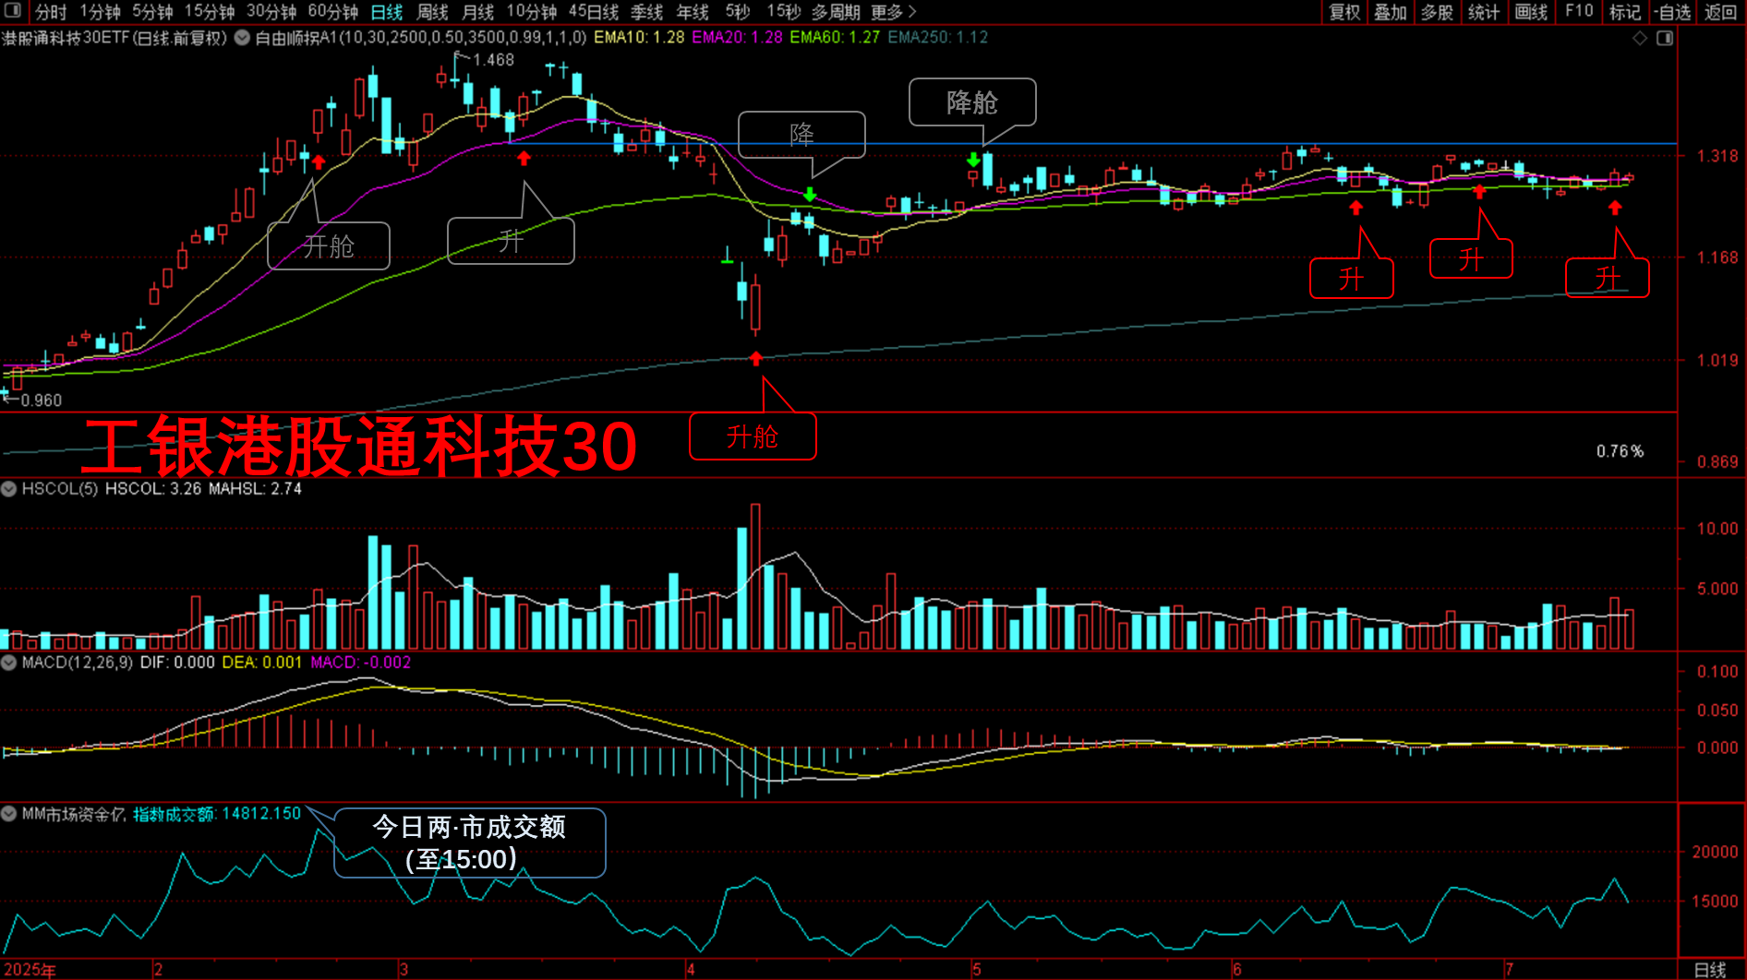Select the 今日两市成交额 callout note
Screen dimensions: 1747x980
point(469,843)
